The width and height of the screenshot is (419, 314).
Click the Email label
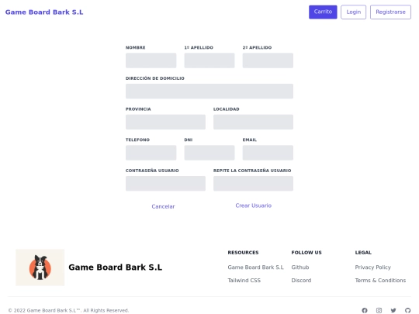(x=250, y=140)
